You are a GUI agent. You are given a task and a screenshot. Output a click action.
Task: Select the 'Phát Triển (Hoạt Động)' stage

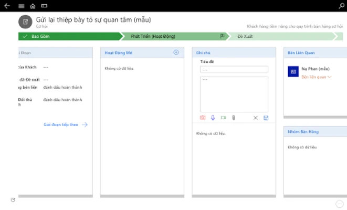[x=152, y=36]
